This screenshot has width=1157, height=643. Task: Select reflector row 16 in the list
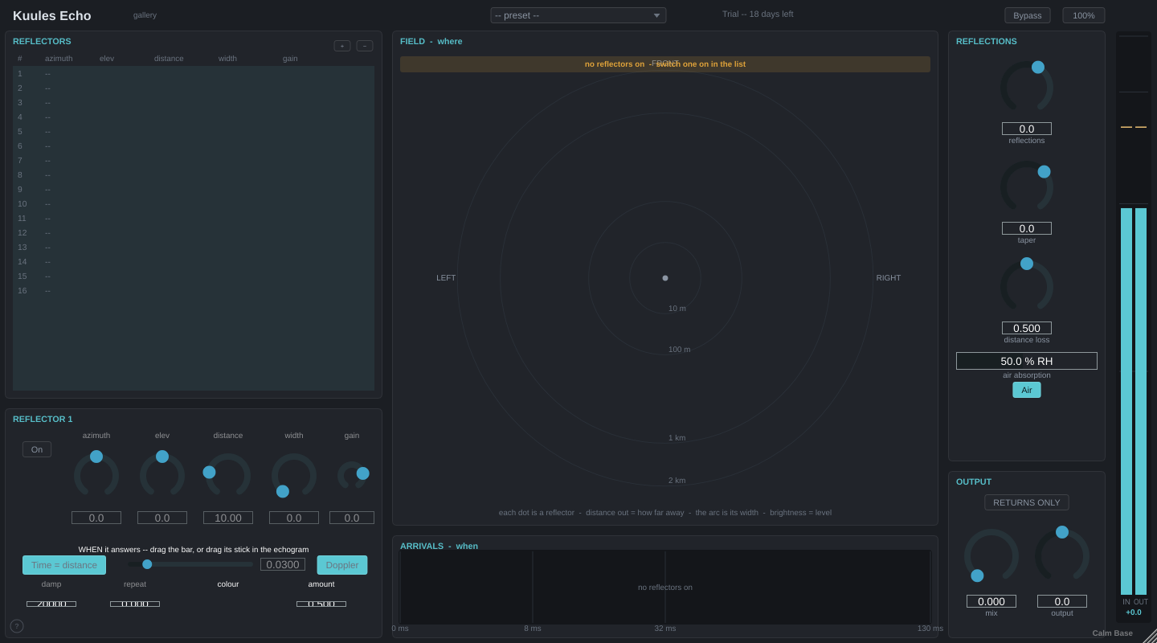tap(194, 290)
